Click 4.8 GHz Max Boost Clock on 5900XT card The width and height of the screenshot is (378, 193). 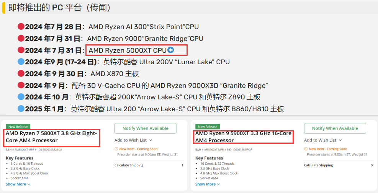pos(219,173)
